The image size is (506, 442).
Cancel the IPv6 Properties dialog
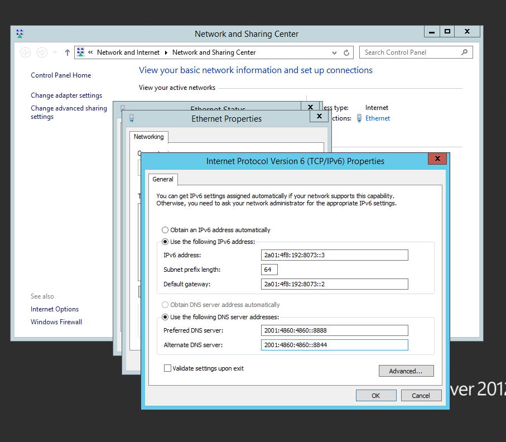tap(421, 396)
